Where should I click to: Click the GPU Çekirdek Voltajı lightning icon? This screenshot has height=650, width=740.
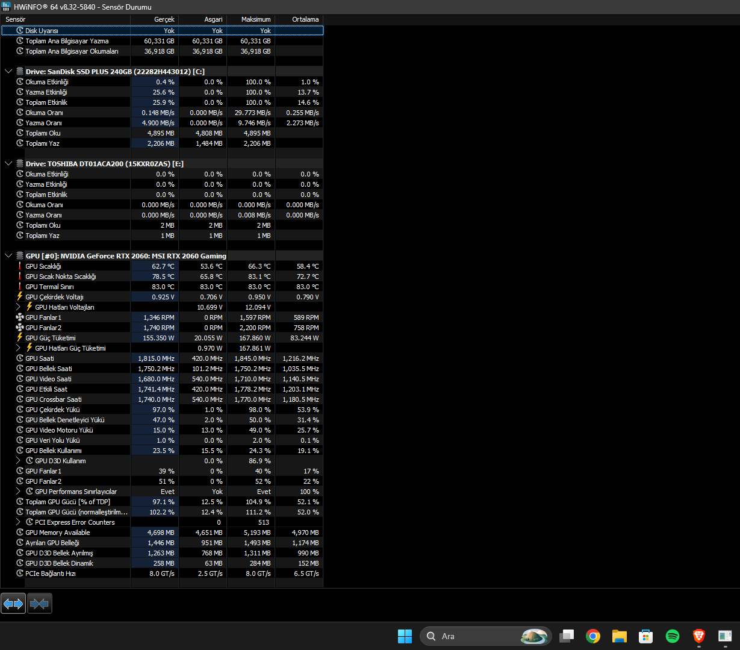20,297
